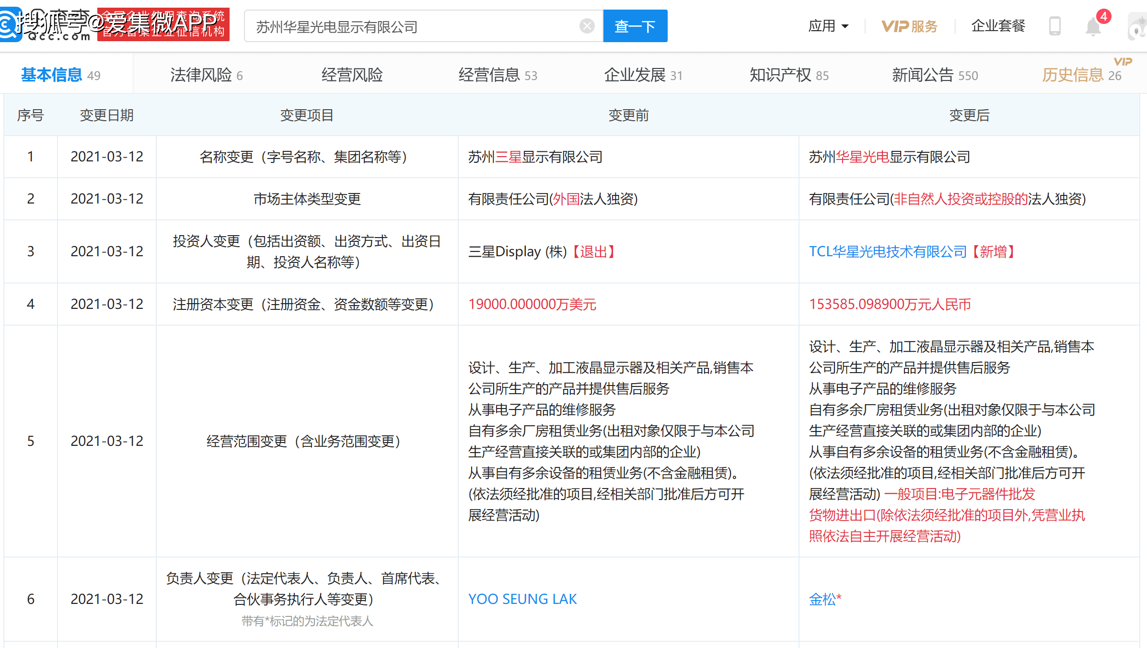Switch to 基本信息 tab
This screenshot has width=1147, height=648.
[61, 75]
